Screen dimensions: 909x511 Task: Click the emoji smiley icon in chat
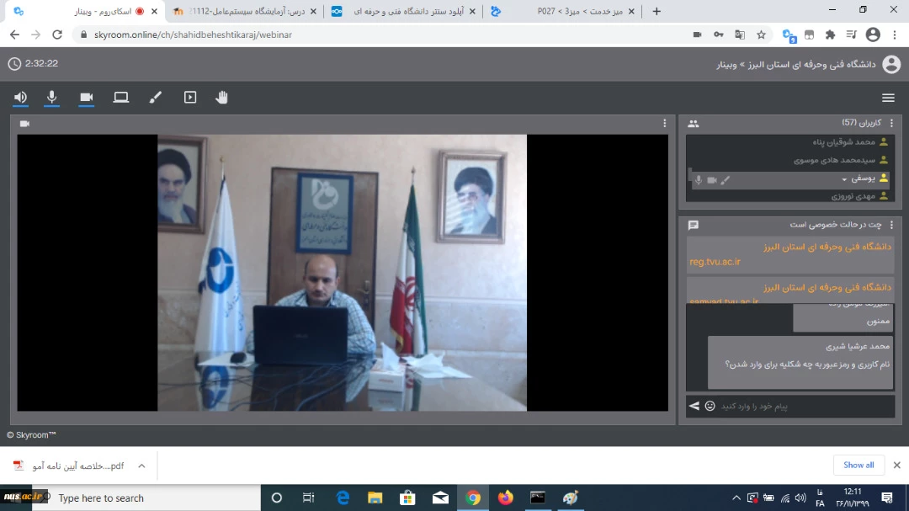[710, 406]
